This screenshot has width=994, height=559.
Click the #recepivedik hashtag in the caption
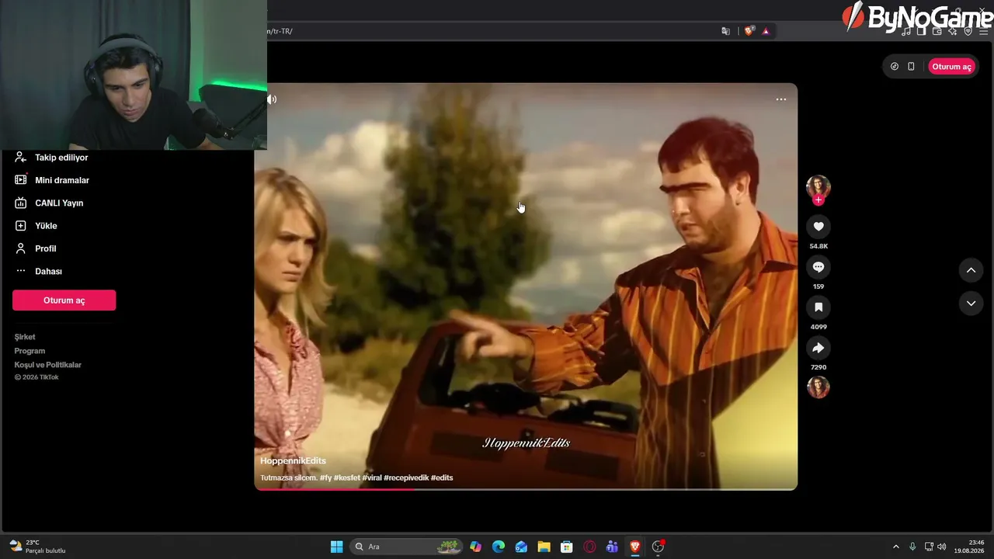point(406,478)
